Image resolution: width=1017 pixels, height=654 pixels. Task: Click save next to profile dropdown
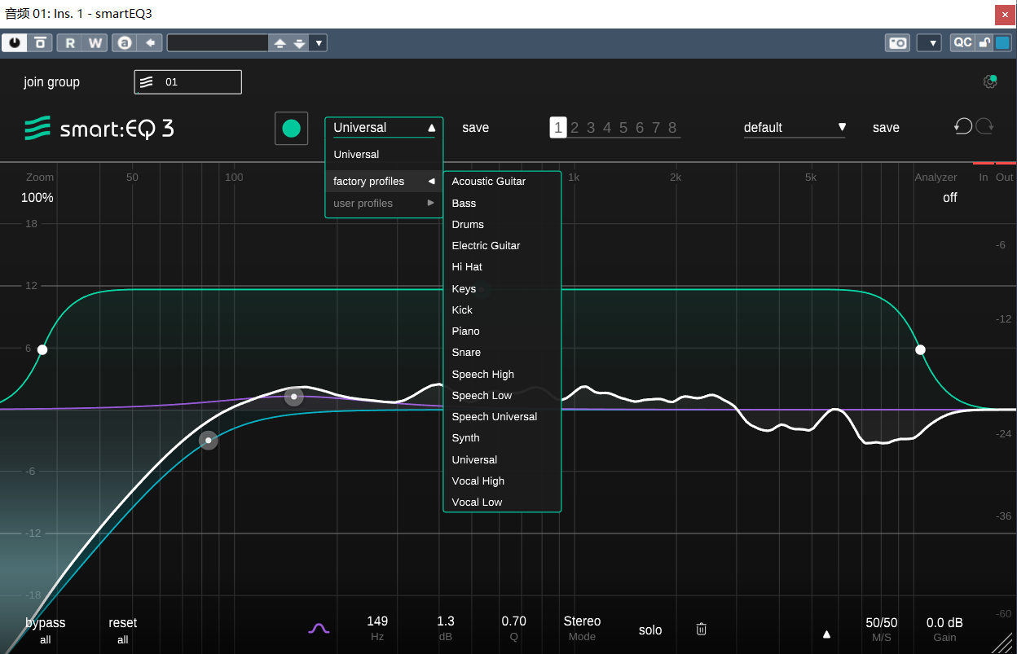[x=476, y=128]
